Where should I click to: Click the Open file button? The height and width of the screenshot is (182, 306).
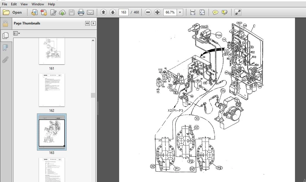(x=12, y=12)
